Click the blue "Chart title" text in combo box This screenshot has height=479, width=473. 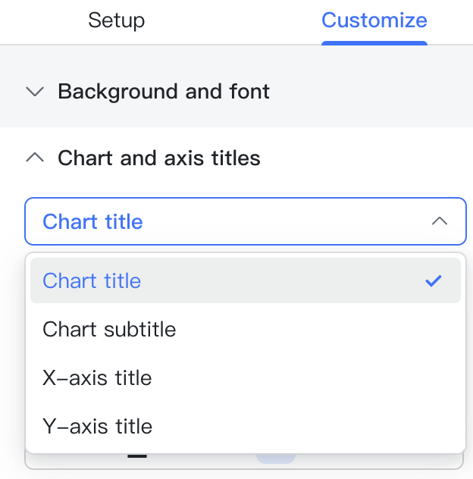(92, 221)
